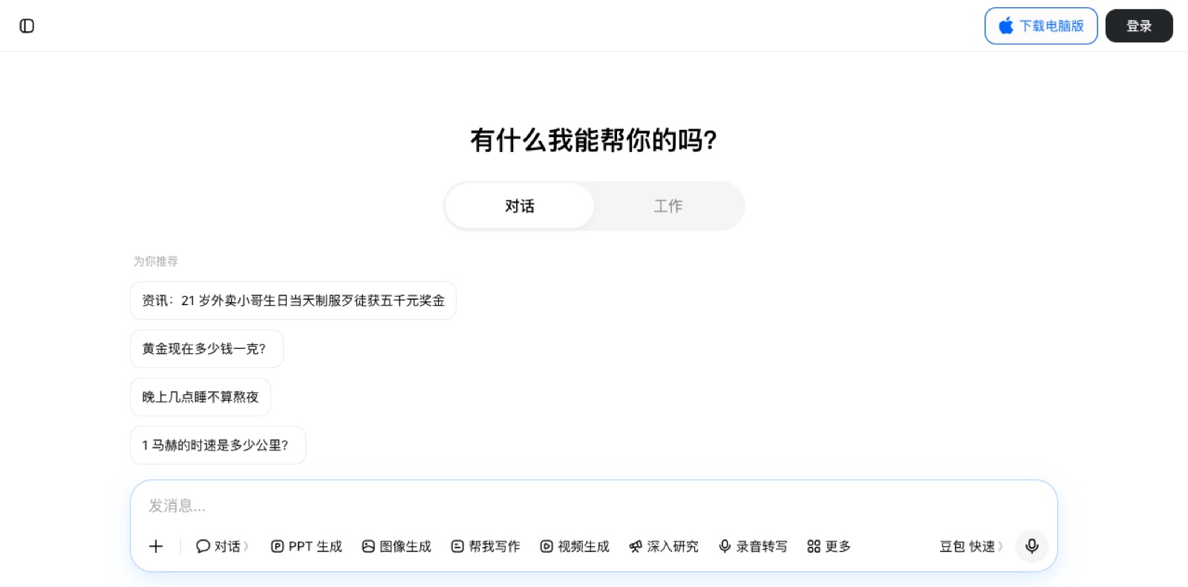Start 深入研究 deep research
This screenshot has width=1188, height=587.
point(664,546)
